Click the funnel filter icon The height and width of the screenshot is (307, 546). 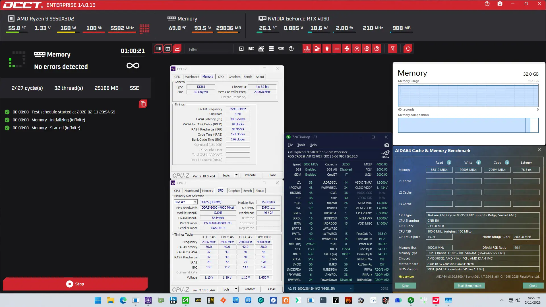point(392,49)
